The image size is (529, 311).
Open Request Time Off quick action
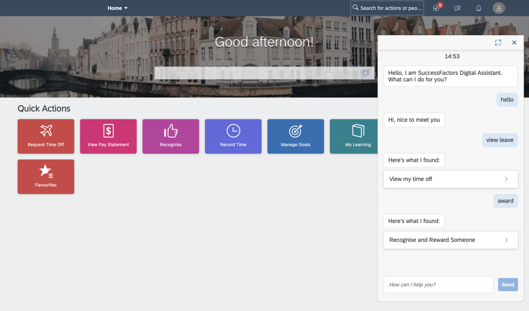pos(46,136)
